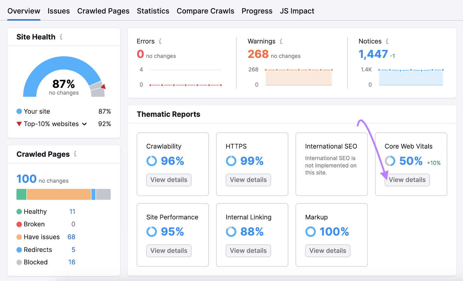Image resolution: width=463 pixels, height=281 pixels.
Task: Select the Core Web Vitals donut chart
Action: (x=390, y=161)
